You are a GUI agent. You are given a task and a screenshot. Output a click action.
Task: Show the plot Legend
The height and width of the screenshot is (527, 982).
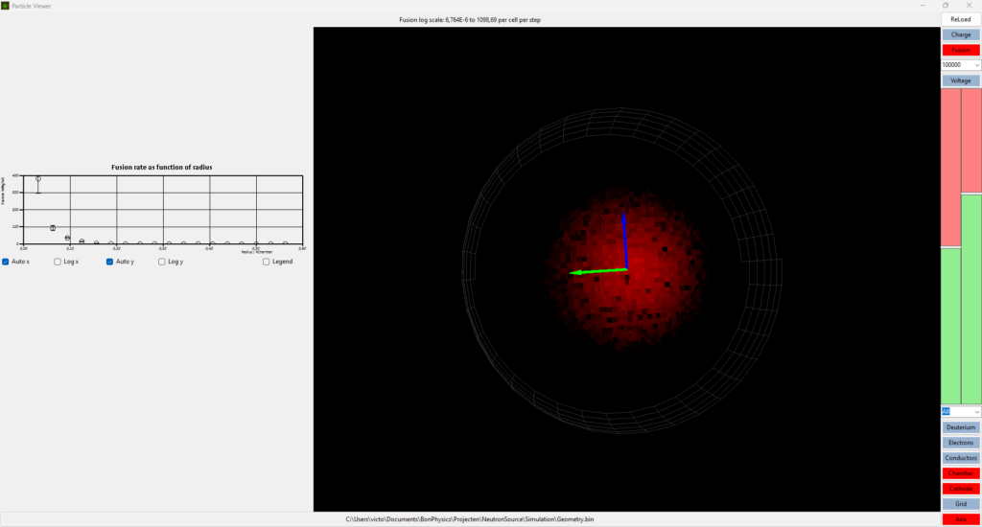click(267, 262)
